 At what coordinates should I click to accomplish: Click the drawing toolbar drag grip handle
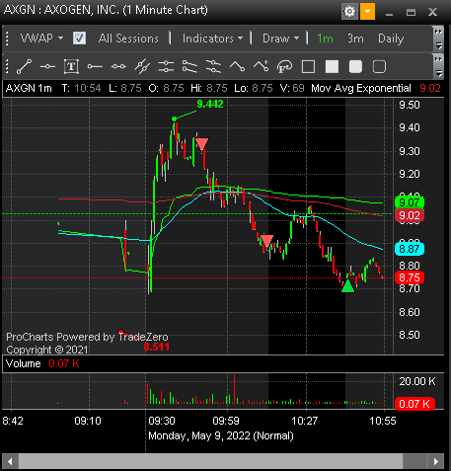7,67
